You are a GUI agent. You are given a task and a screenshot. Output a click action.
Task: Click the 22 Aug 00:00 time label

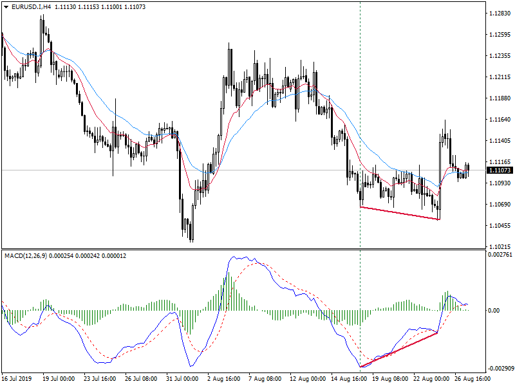(x=431, y=379)
